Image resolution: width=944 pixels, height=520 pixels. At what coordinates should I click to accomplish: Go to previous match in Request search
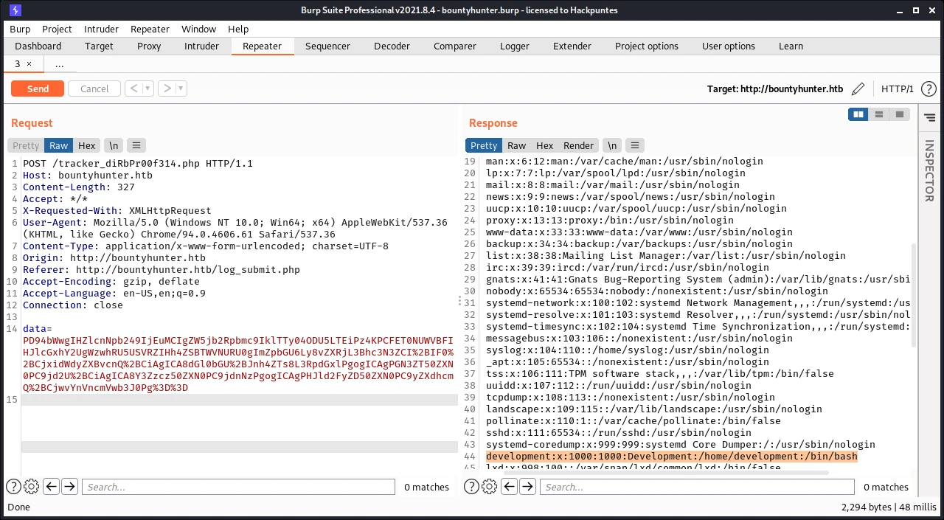51,487
